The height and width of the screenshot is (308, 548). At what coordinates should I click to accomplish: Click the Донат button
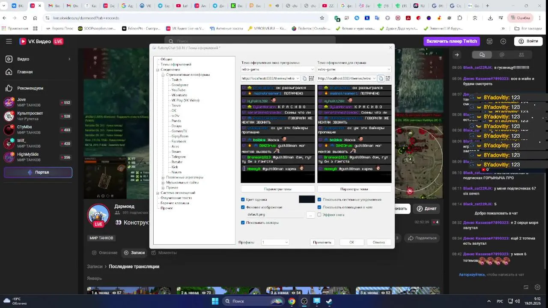coord(427,209)
